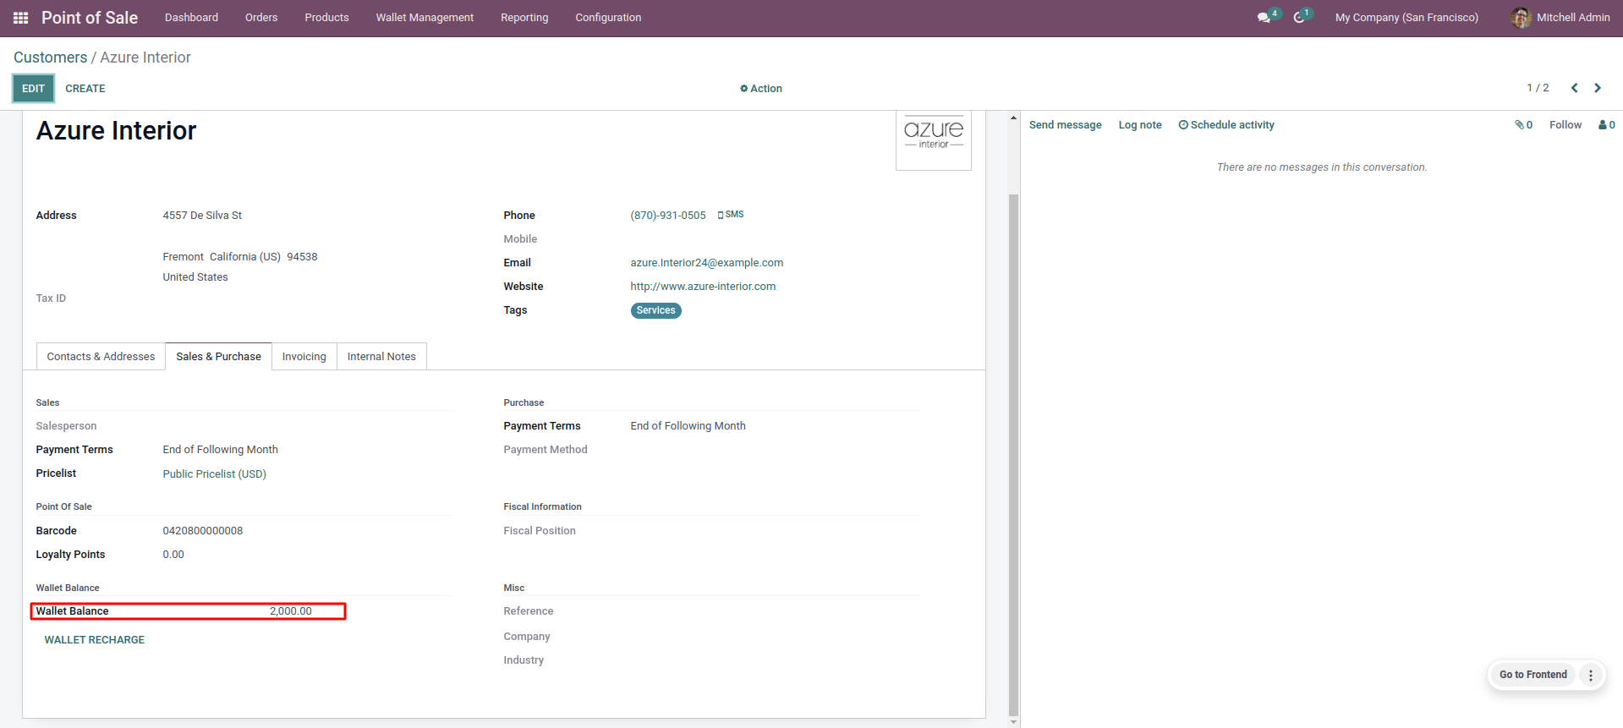Click the form's vertical scrollbar thumb
Viewport: 1623px width, 728px height.
point(1013,454)
